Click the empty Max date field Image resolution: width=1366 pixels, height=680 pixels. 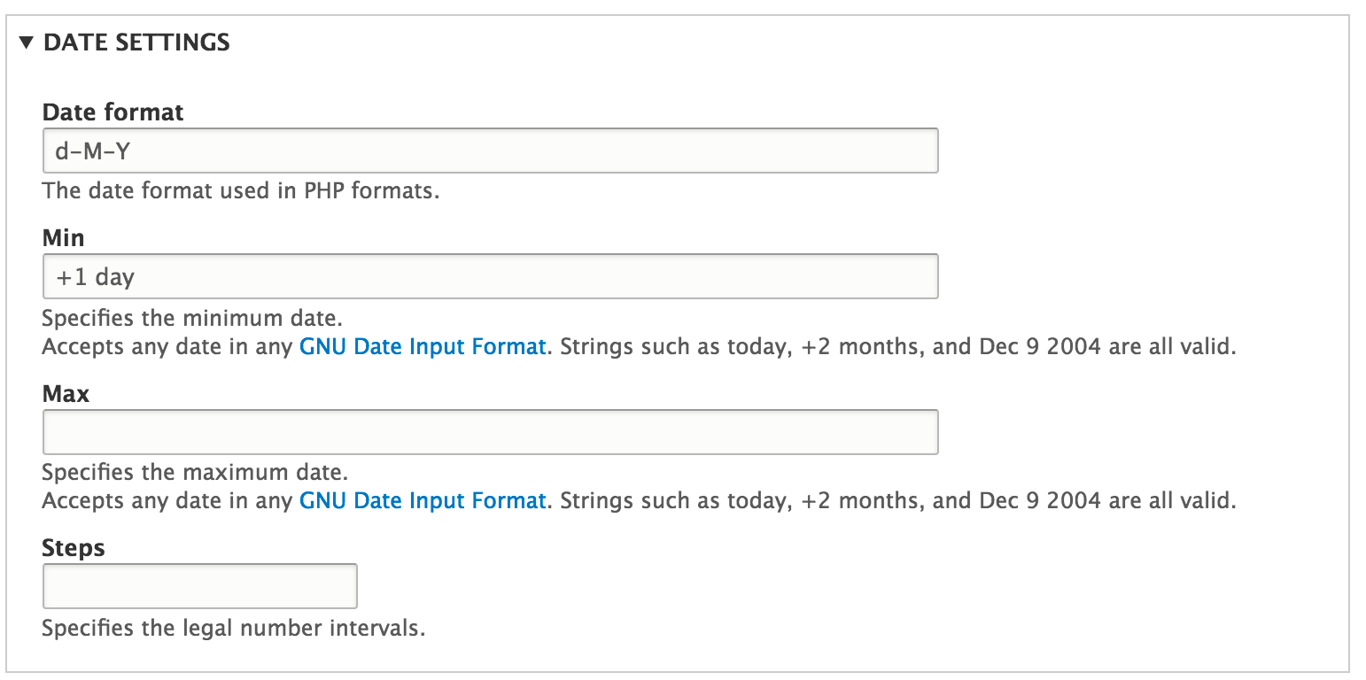pyautogui.click(x=490, y=431)
